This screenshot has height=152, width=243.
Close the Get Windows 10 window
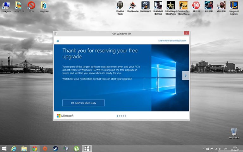186,33
